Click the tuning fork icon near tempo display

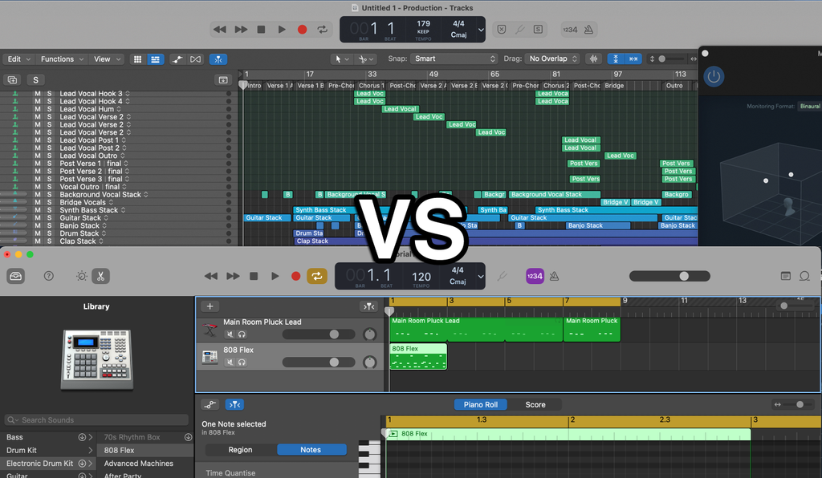click(x=502, y=275)
